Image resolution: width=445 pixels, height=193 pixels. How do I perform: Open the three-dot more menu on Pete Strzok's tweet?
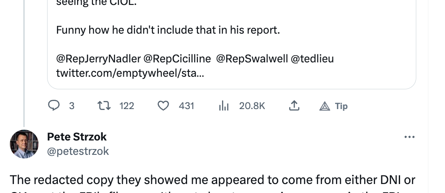point(409,137)
